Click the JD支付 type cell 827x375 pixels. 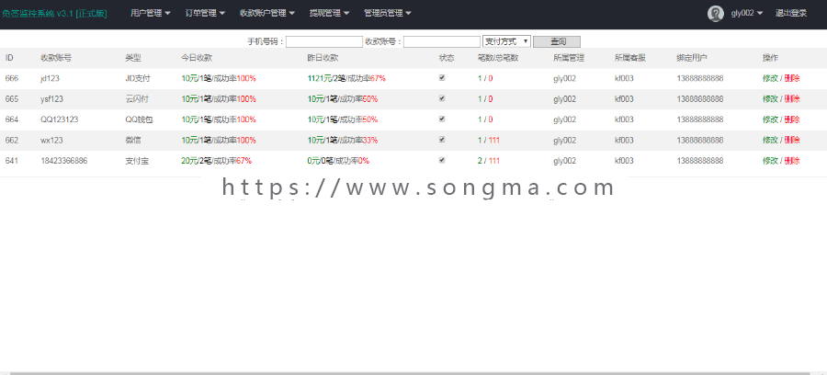(x=138, y=78)
